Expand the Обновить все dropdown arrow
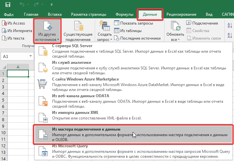 coord(179,40)
